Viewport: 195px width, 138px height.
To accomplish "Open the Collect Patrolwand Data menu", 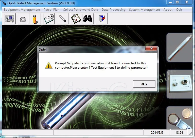I will tap(80, 10).
